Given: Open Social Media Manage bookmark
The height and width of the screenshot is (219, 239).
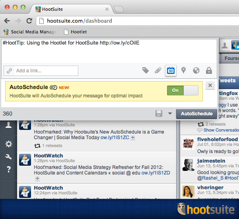Looking at the screenshot, I should 30,32.
